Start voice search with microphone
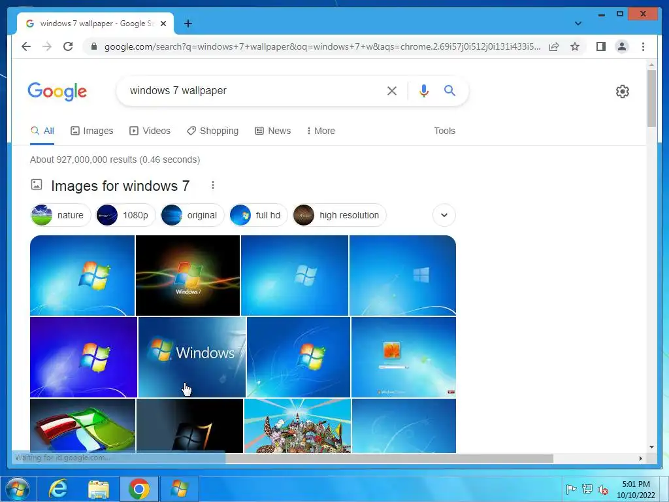The image size is (669, 502). point(423,90)
